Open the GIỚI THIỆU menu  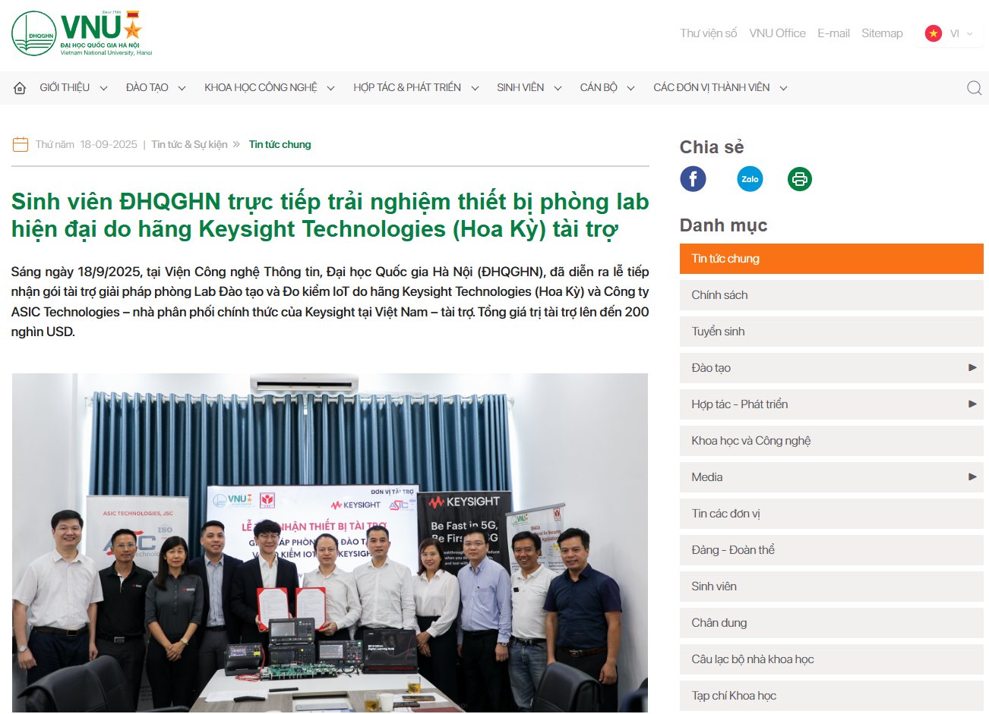tap(74, 88)
